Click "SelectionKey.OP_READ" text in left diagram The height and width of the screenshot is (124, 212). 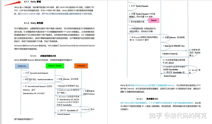[x=69, y=99]
